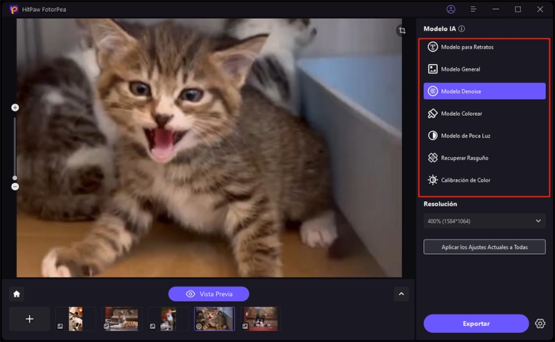Add a new image with plus button

coord(29,319)
